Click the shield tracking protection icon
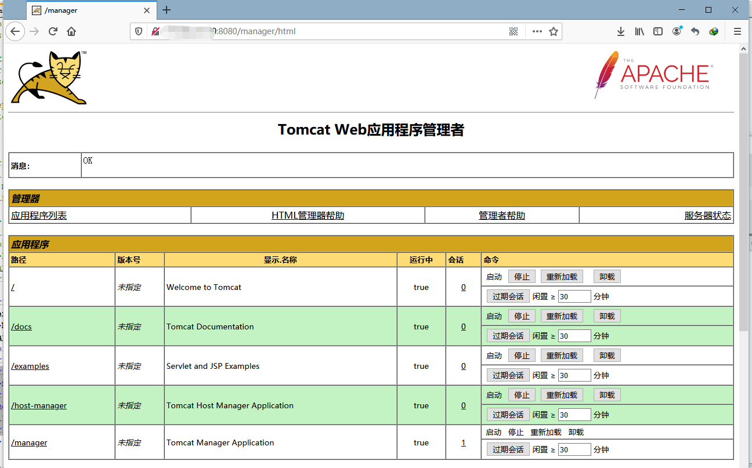 pos(139,31)
